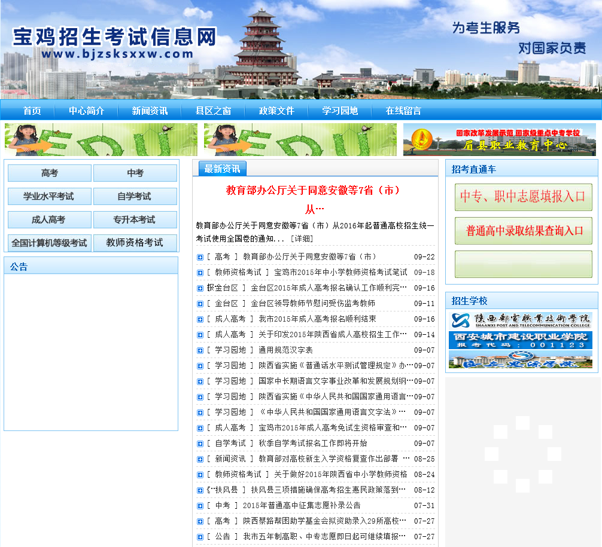This screenshot has width=602, height=547.
Task: Click bullet icon beside 扶风县三项措施 row
Action: pos(200,490)
